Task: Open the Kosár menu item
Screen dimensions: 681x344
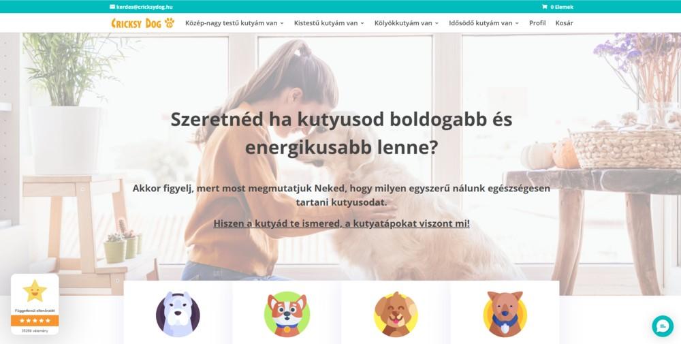Action: (x=564, y=23)
